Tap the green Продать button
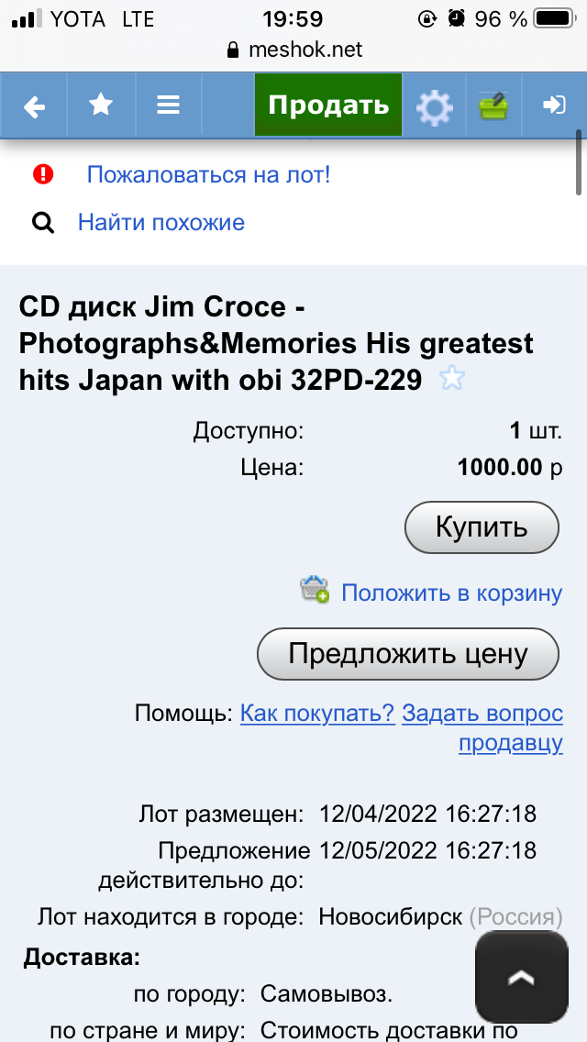The image size is (587, 1042). [328, 105]
